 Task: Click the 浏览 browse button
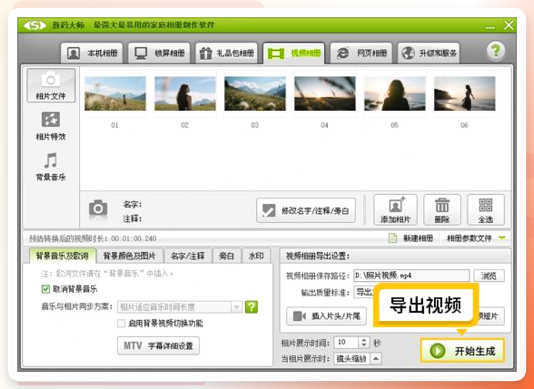pos(489,276)
